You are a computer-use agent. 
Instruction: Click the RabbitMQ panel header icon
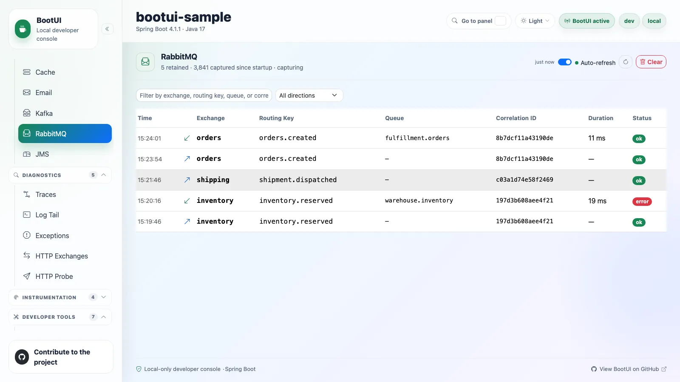pos(145,62)
